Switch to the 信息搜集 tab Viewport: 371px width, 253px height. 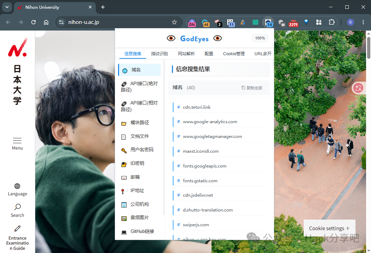(133, 54)
